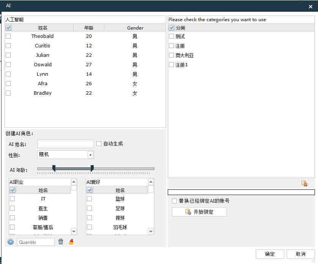Tick the checkbox next to Oswald
Screen dimensions: 318x264
pyautogui.click(x=8, y=65)
